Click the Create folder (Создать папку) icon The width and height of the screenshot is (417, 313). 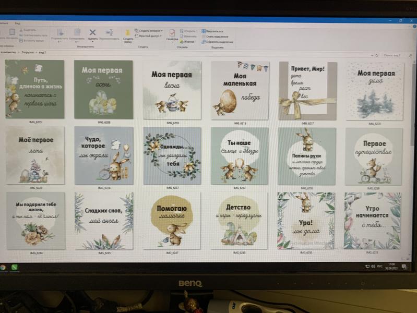click(128, 33)
